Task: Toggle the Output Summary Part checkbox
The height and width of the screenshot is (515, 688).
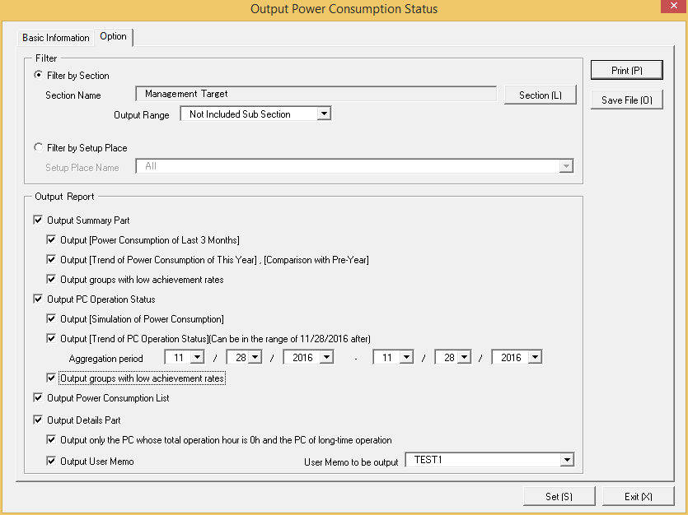Action: click(x=38, y=220)
